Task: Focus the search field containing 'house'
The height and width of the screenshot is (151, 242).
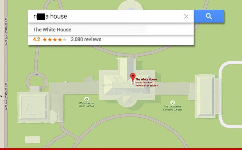Action: click(111, 16)
